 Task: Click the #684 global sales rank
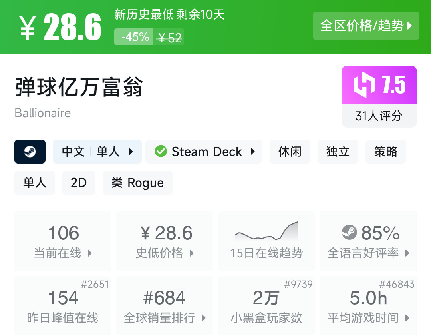(x=165, y=298)
